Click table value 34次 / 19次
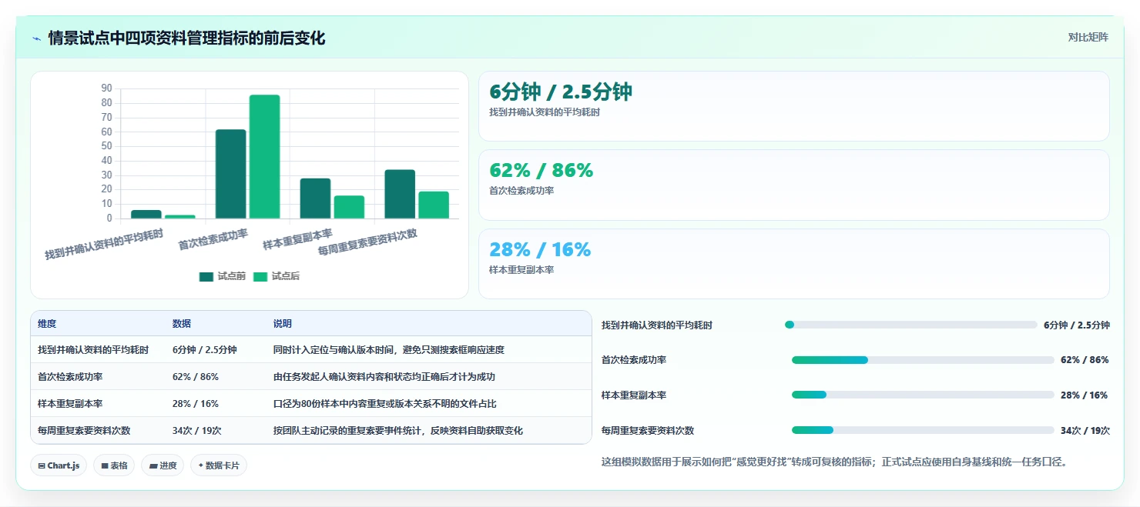The height and width of the screenshot is (507, 1140). 197,431
